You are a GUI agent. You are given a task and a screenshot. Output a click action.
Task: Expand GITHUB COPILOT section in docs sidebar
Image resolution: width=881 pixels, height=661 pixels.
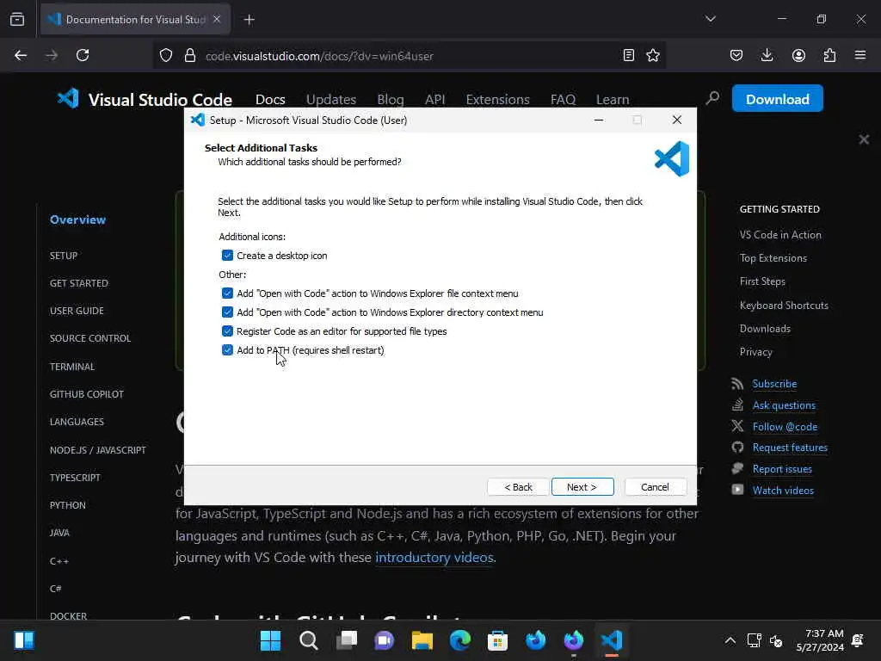pyautogui.click(x=87, y=394)
